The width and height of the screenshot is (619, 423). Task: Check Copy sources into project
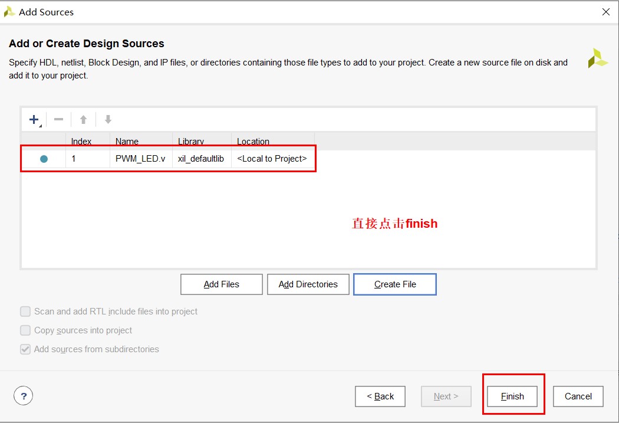pyautogui.click(x=25, y=330)
